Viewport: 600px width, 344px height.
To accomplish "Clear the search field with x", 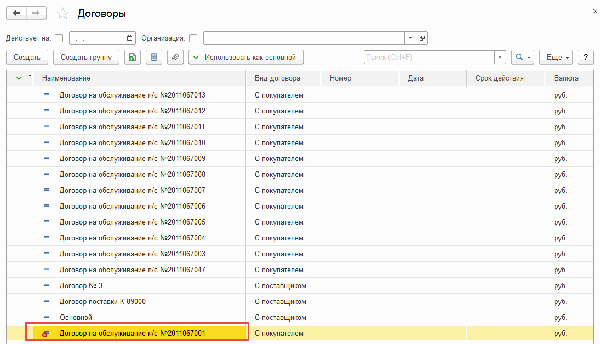I will (x=500, y=57).
